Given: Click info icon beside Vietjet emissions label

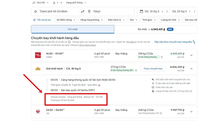Looking at the screenshot, I should 162,57.
